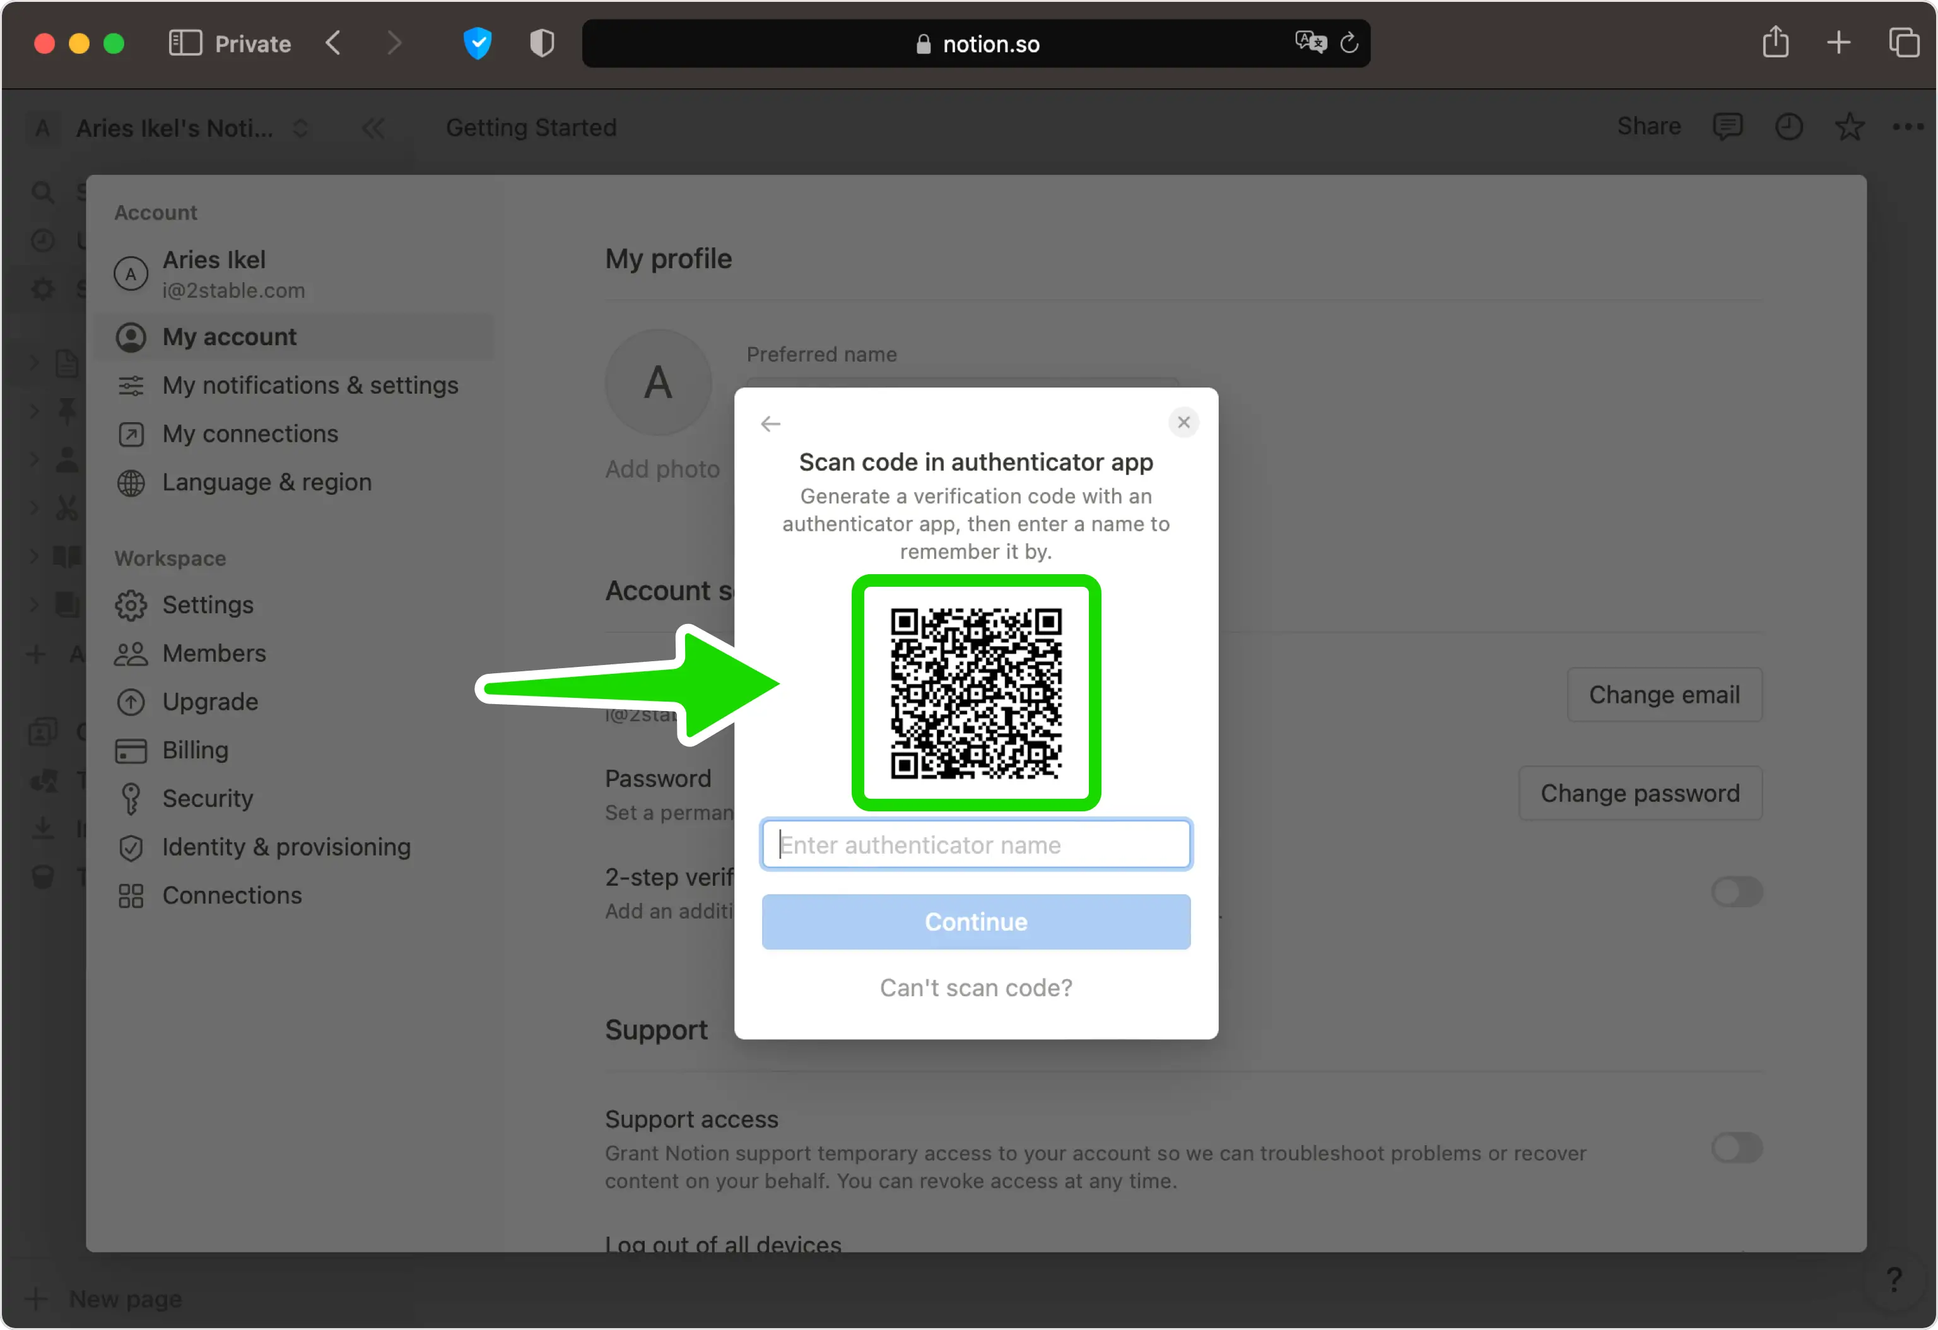Open the Safari share icon
This screenshot has width=1938, height=1330.
pos(1775,42)
